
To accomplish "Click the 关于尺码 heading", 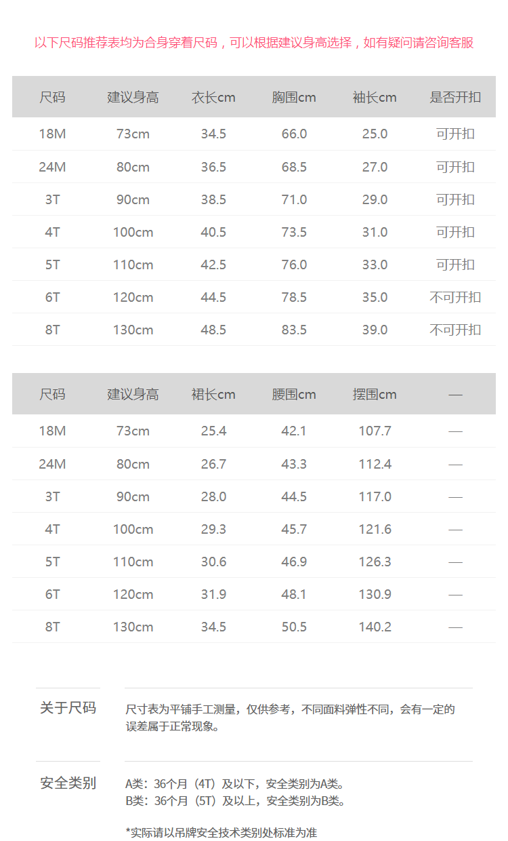I will (68, 708).
